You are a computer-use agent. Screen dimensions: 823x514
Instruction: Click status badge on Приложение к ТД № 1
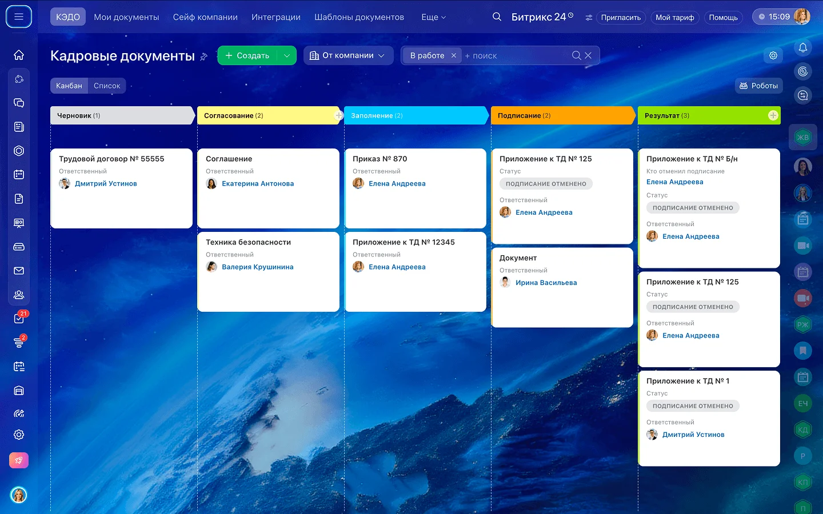point(693,406)
